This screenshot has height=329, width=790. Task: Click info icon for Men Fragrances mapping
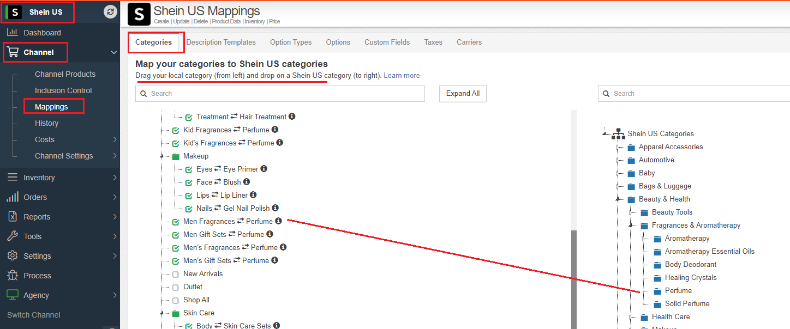click(278, 221)
